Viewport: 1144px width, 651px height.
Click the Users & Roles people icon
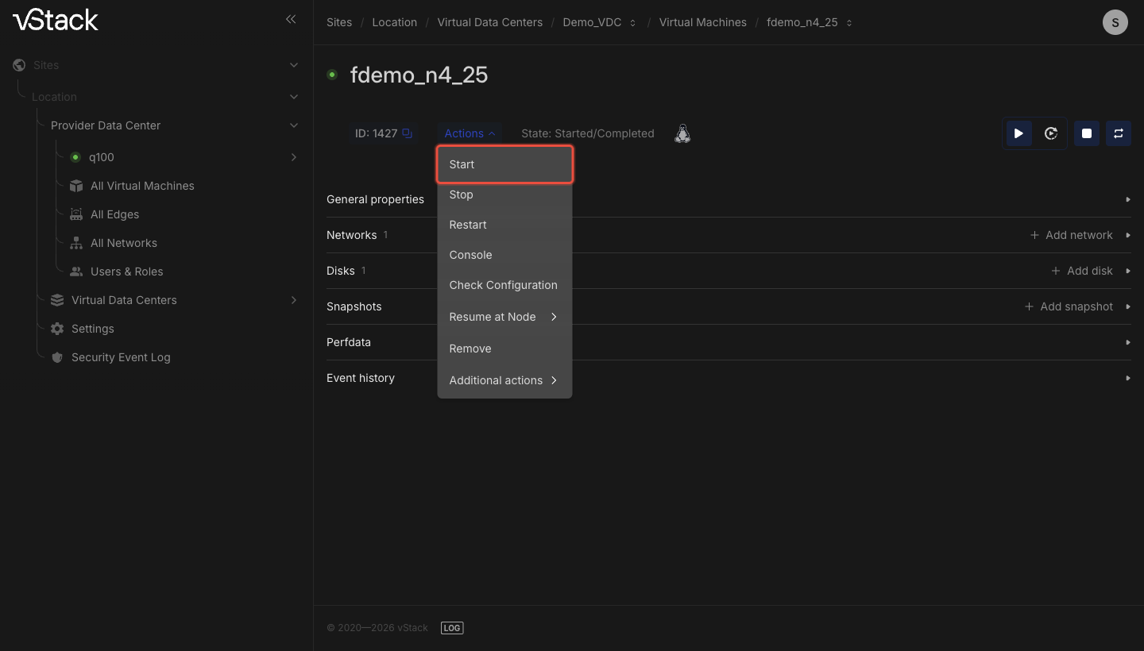[76, 272]
